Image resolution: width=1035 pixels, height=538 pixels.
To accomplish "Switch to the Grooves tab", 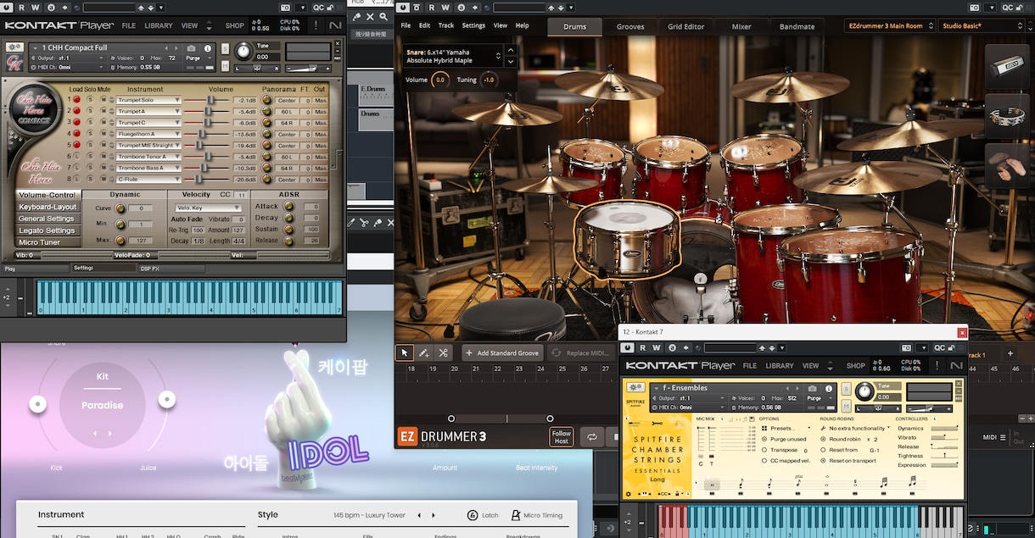I will (x=630, y=26).
